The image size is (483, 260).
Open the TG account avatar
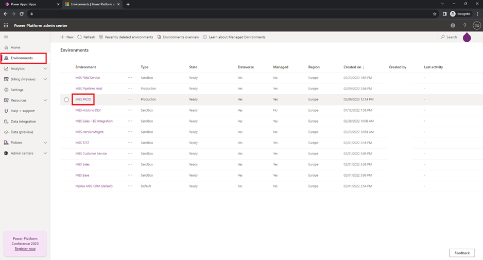(x=476, y=26)
